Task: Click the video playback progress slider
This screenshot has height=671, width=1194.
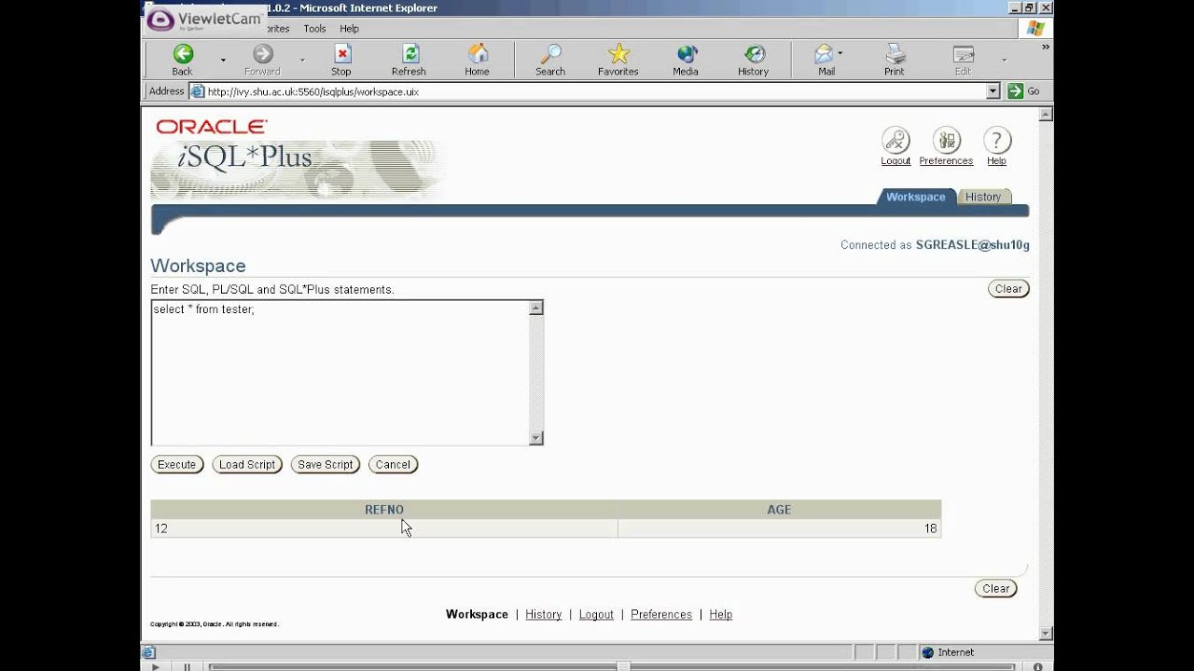Action: click(x=622, y=666)
